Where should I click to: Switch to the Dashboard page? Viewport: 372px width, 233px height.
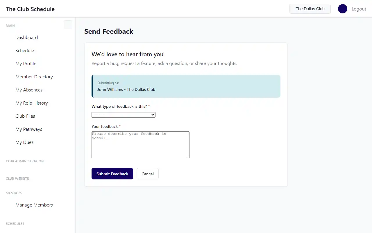pos(26,37)
